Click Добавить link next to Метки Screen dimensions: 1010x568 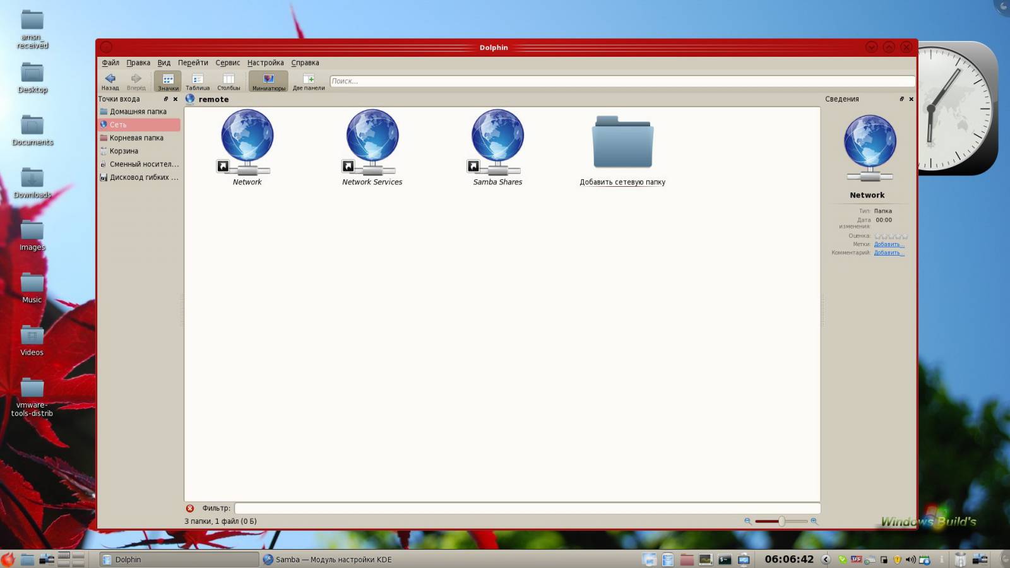pyautogui.click(x=889, y=244)
